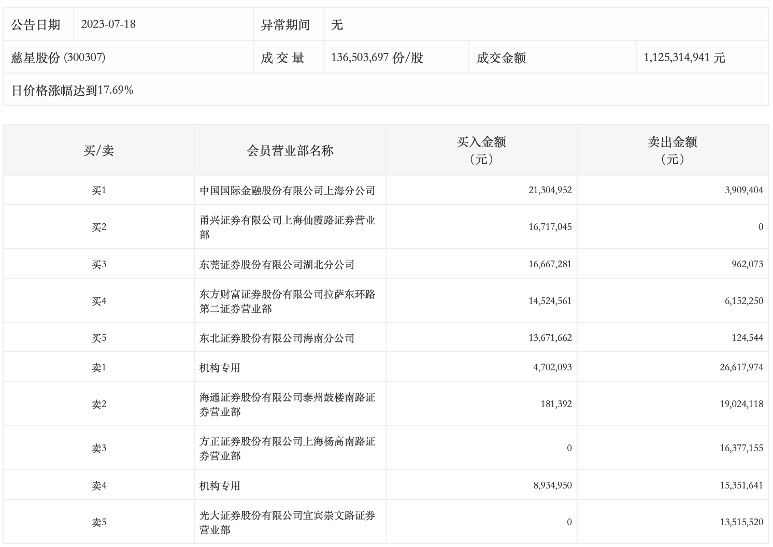Click the announcement date 2023-07-18
This screenshot has height=547, width=773.
108,24
